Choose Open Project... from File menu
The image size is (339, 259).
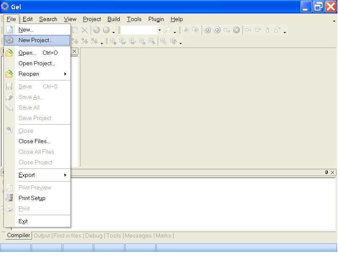[x=37, y=64]
